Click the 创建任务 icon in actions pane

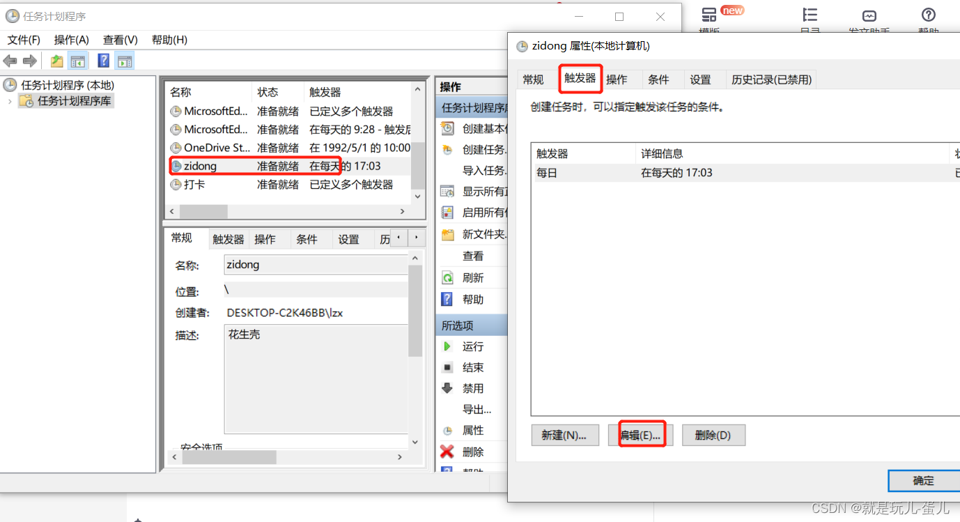448,150
